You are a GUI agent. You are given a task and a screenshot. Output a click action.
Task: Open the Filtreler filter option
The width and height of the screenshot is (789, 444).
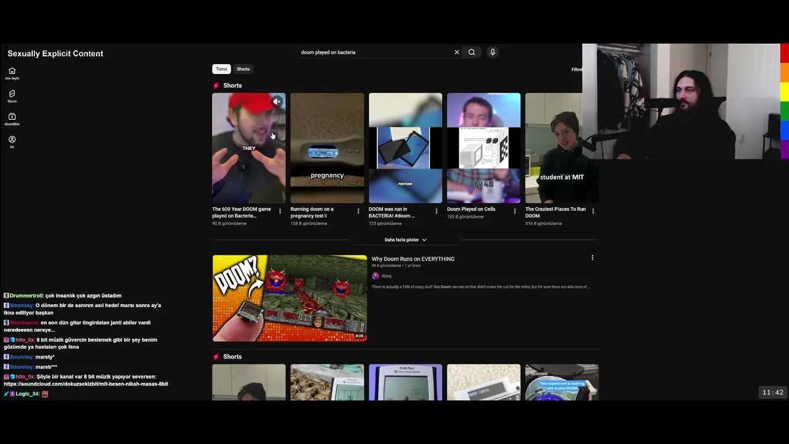click(577, 70)
